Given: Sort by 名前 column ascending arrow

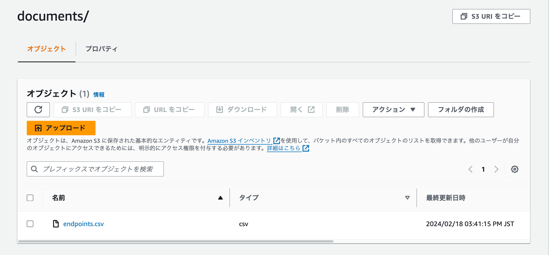Looking at the screenshot, I should (220, 198).
